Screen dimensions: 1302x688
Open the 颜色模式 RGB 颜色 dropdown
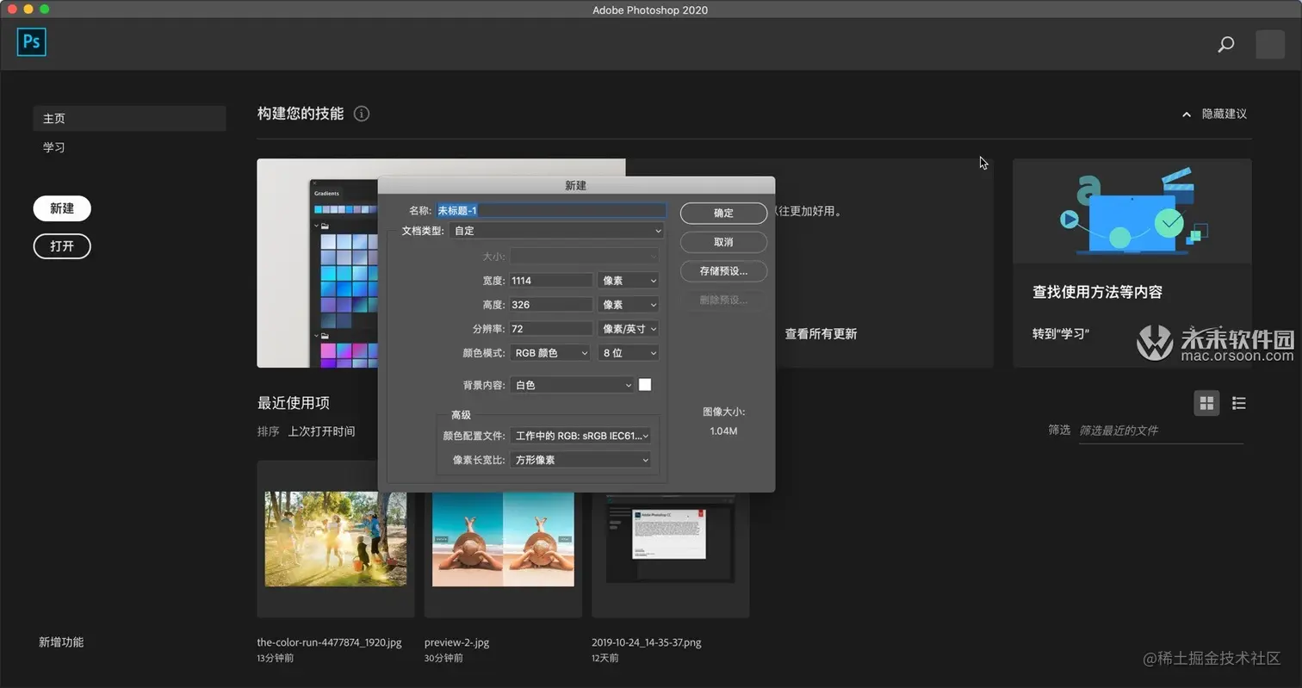[549, 353]
